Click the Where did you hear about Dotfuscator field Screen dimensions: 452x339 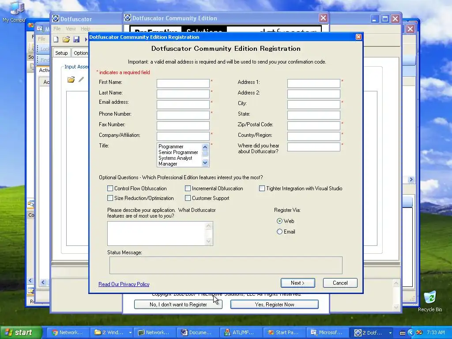point(314,147)
